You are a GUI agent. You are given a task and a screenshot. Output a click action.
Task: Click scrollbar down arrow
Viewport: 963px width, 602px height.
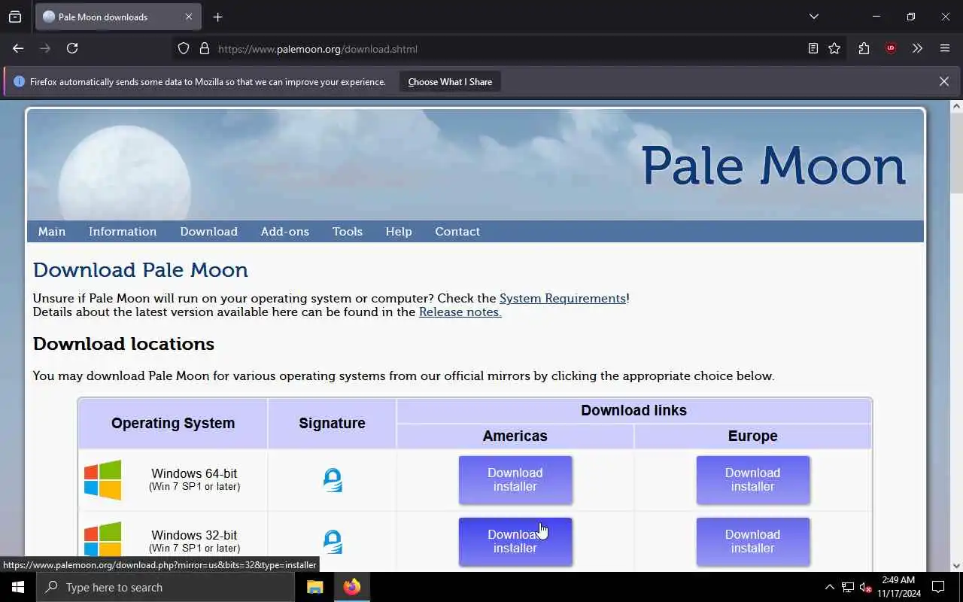coord(956,566)
